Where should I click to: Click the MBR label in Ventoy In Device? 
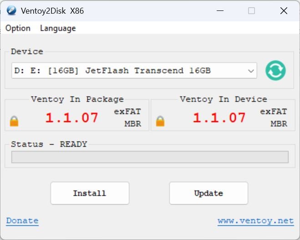point(279,124)
